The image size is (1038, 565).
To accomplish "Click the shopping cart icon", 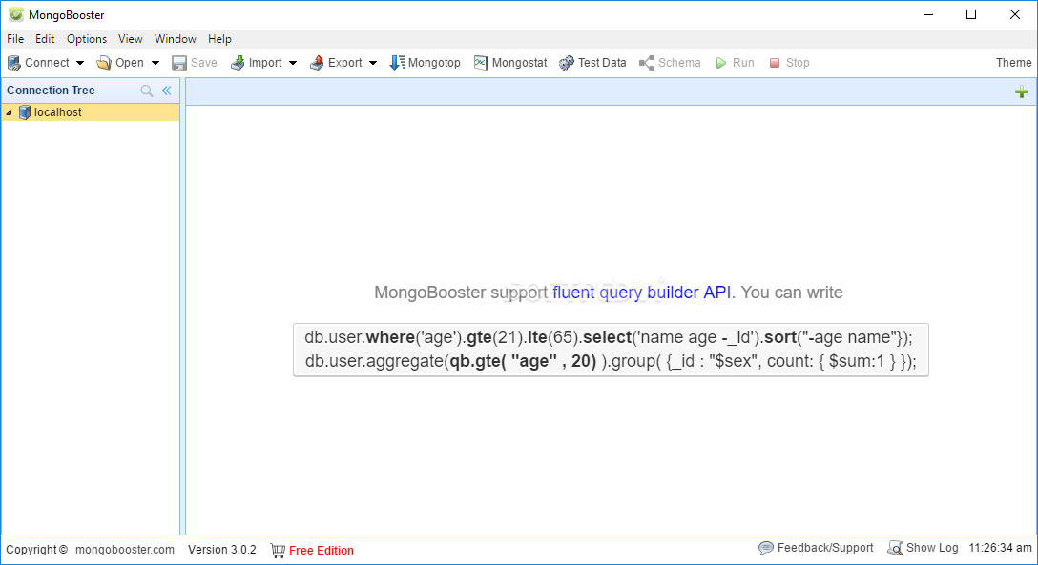I will 278,550.
